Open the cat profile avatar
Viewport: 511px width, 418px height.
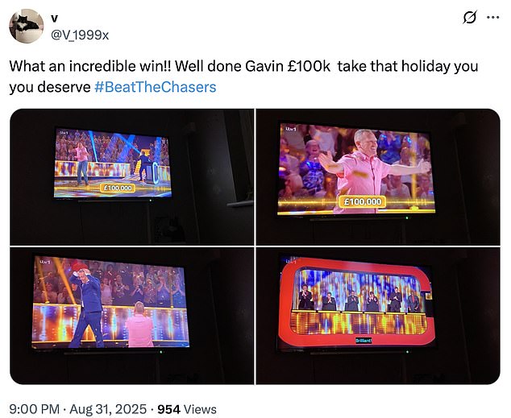tap(26, 26)
